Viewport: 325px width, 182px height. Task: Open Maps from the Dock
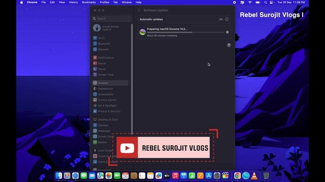(x=101, y=176)
